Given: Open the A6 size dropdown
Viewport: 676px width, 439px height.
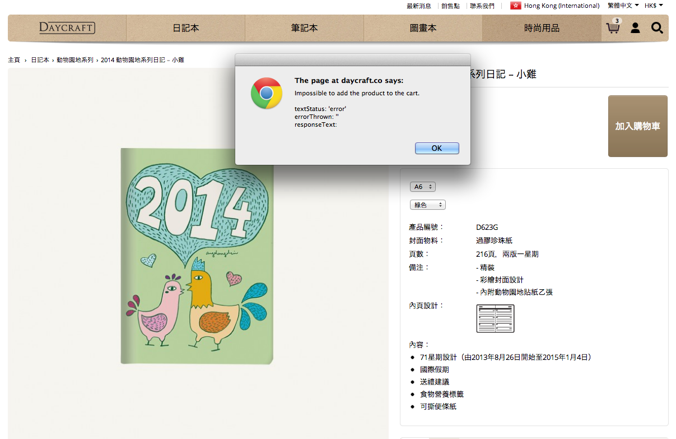Looking at the screenshot, I should coord(423,187).
